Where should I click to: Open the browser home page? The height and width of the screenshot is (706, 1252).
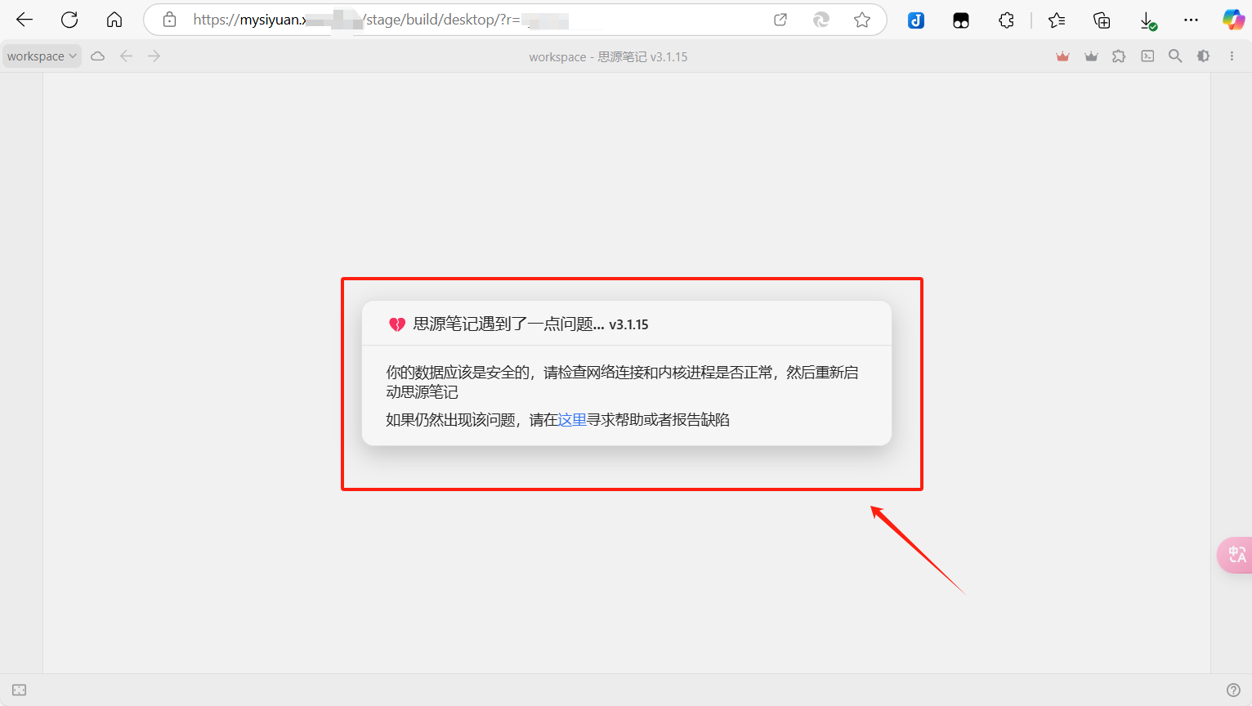pyautogui.click(x=114, y=20)
